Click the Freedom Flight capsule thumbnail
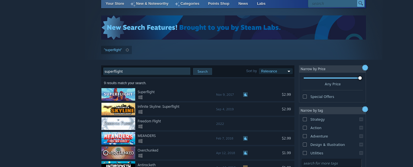The image size is (413, 167). (118, 123)
